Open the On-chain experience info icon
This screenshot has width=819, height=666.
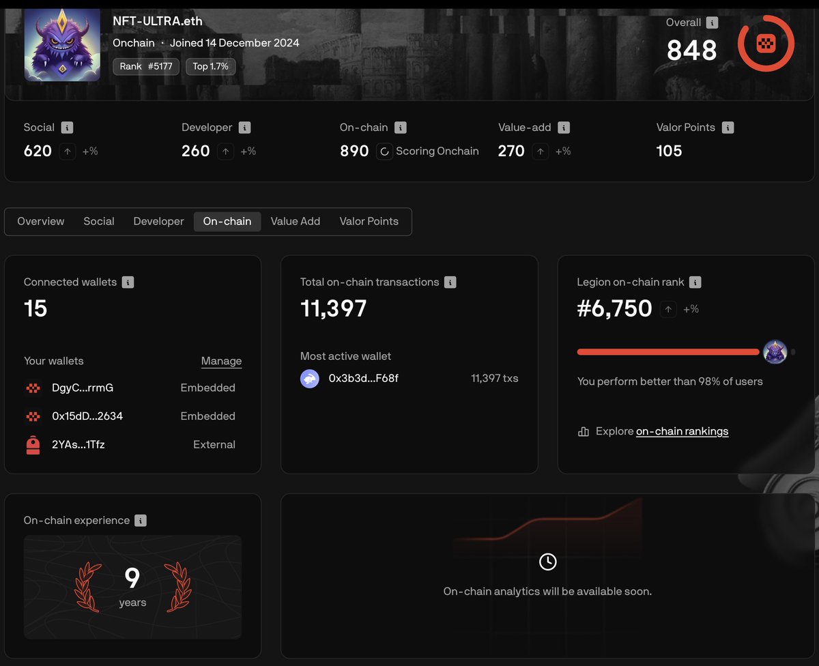click(140, 521)
